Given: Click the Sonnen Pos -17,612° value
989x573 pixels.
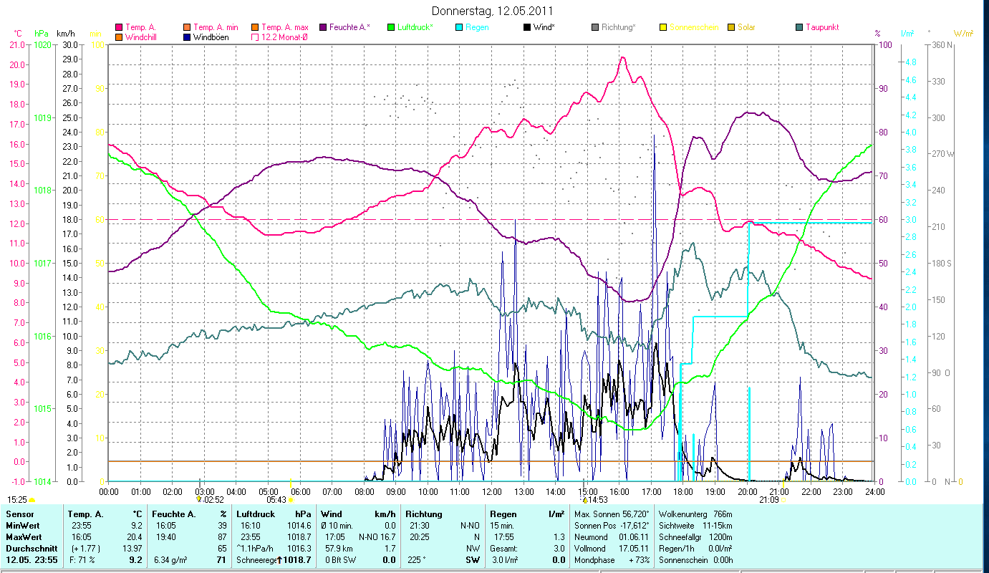Looking at the screenshot, I should click(613, 525).
